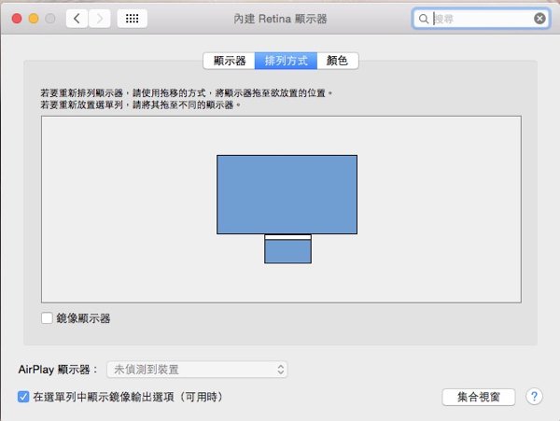Click the white menu bar strip
Viewport: 560px width, 421px height.
(287, 237)
